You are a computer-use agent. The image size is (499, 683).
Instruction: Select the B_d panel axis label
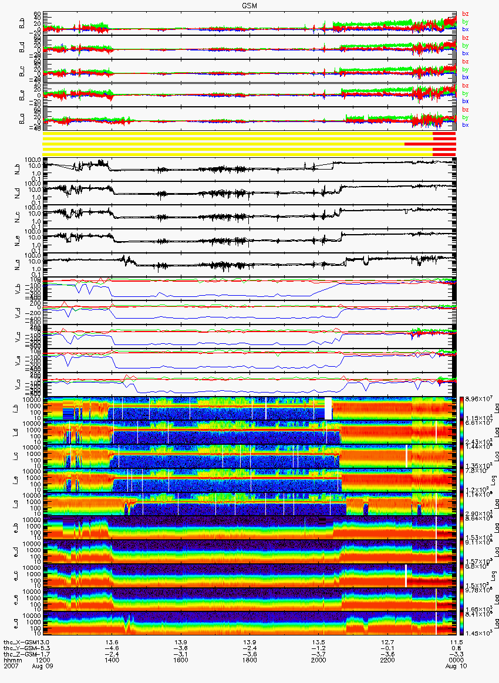pos(22,47)
